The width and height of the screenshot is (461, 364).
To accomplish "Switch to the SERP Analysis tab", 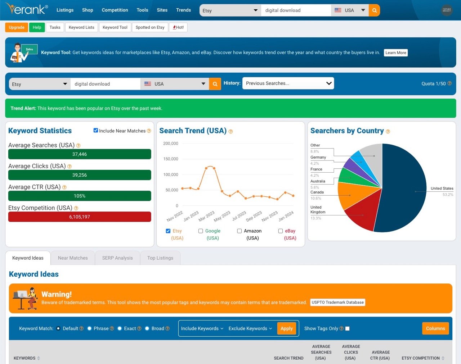I will (x=117, y=258).
